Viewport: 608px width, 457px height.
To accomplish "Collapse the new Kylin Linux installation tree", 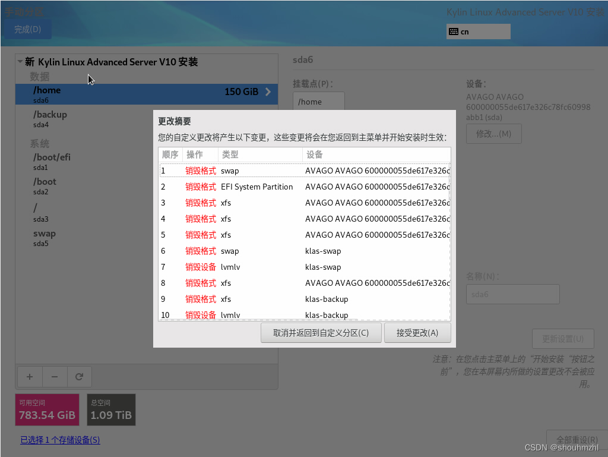I will (20, 62).
